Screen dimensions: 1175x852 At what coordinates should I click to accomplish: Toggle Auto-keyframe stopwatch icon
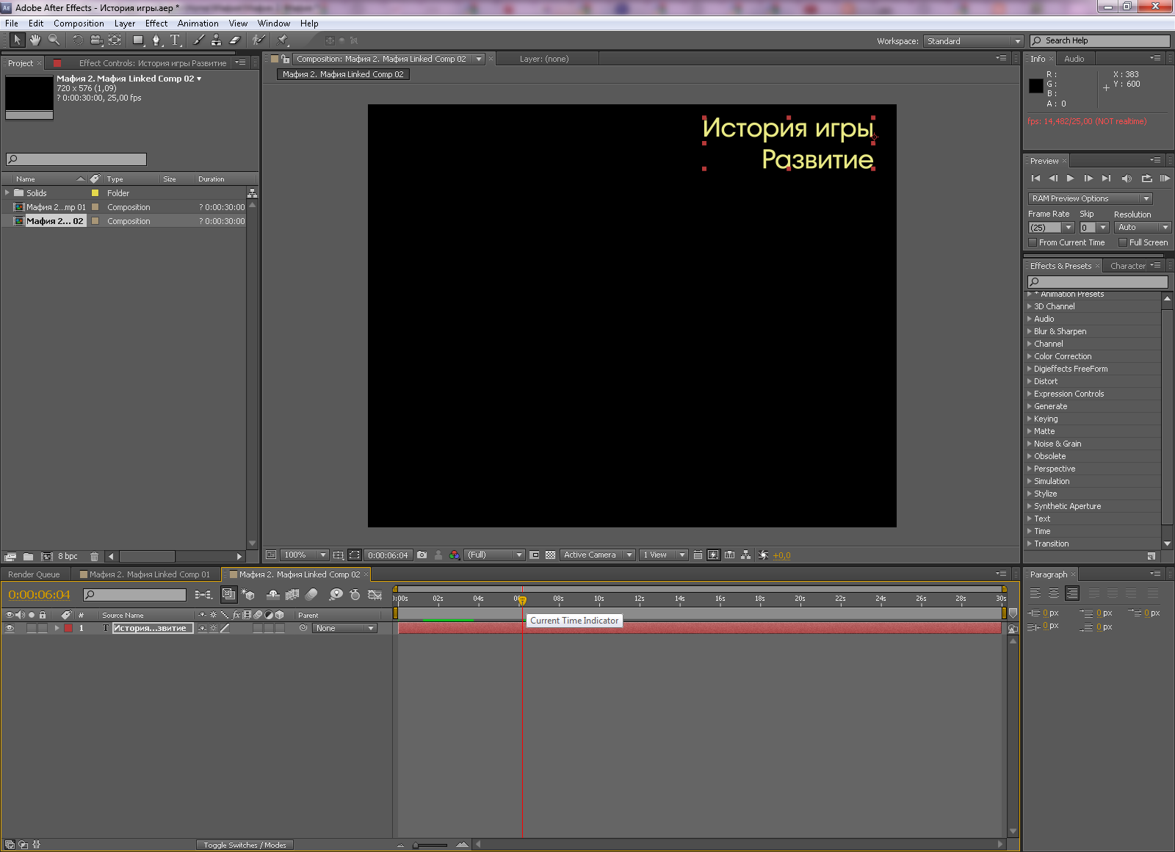355,594
